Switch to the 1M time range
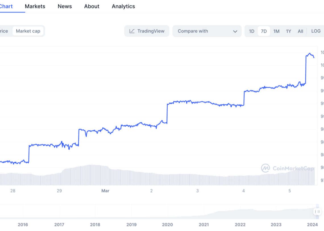 coord(276,31)
